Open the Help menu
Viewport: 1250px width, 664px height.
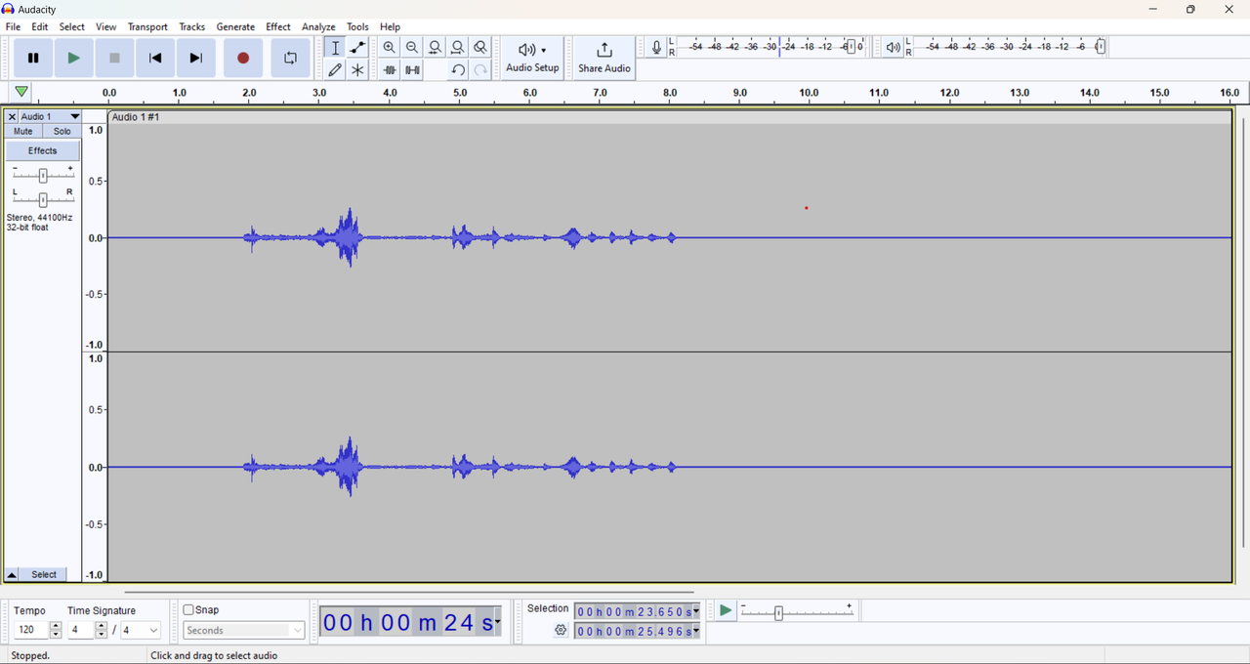[391, 27]
